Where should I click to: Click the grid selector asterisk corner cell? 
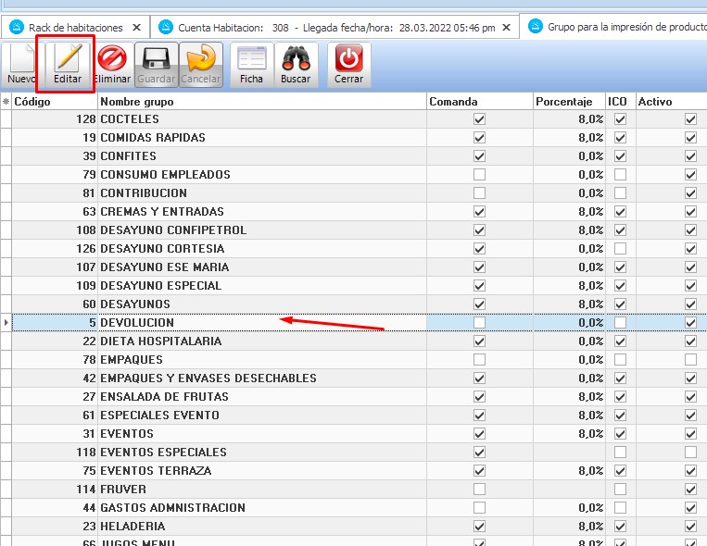6,102
